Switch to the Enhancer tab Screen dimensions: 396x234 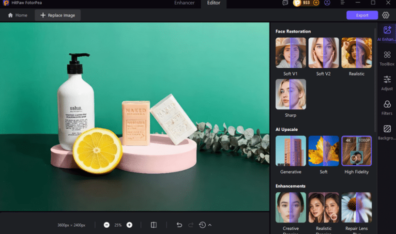[x=184, y=3]
